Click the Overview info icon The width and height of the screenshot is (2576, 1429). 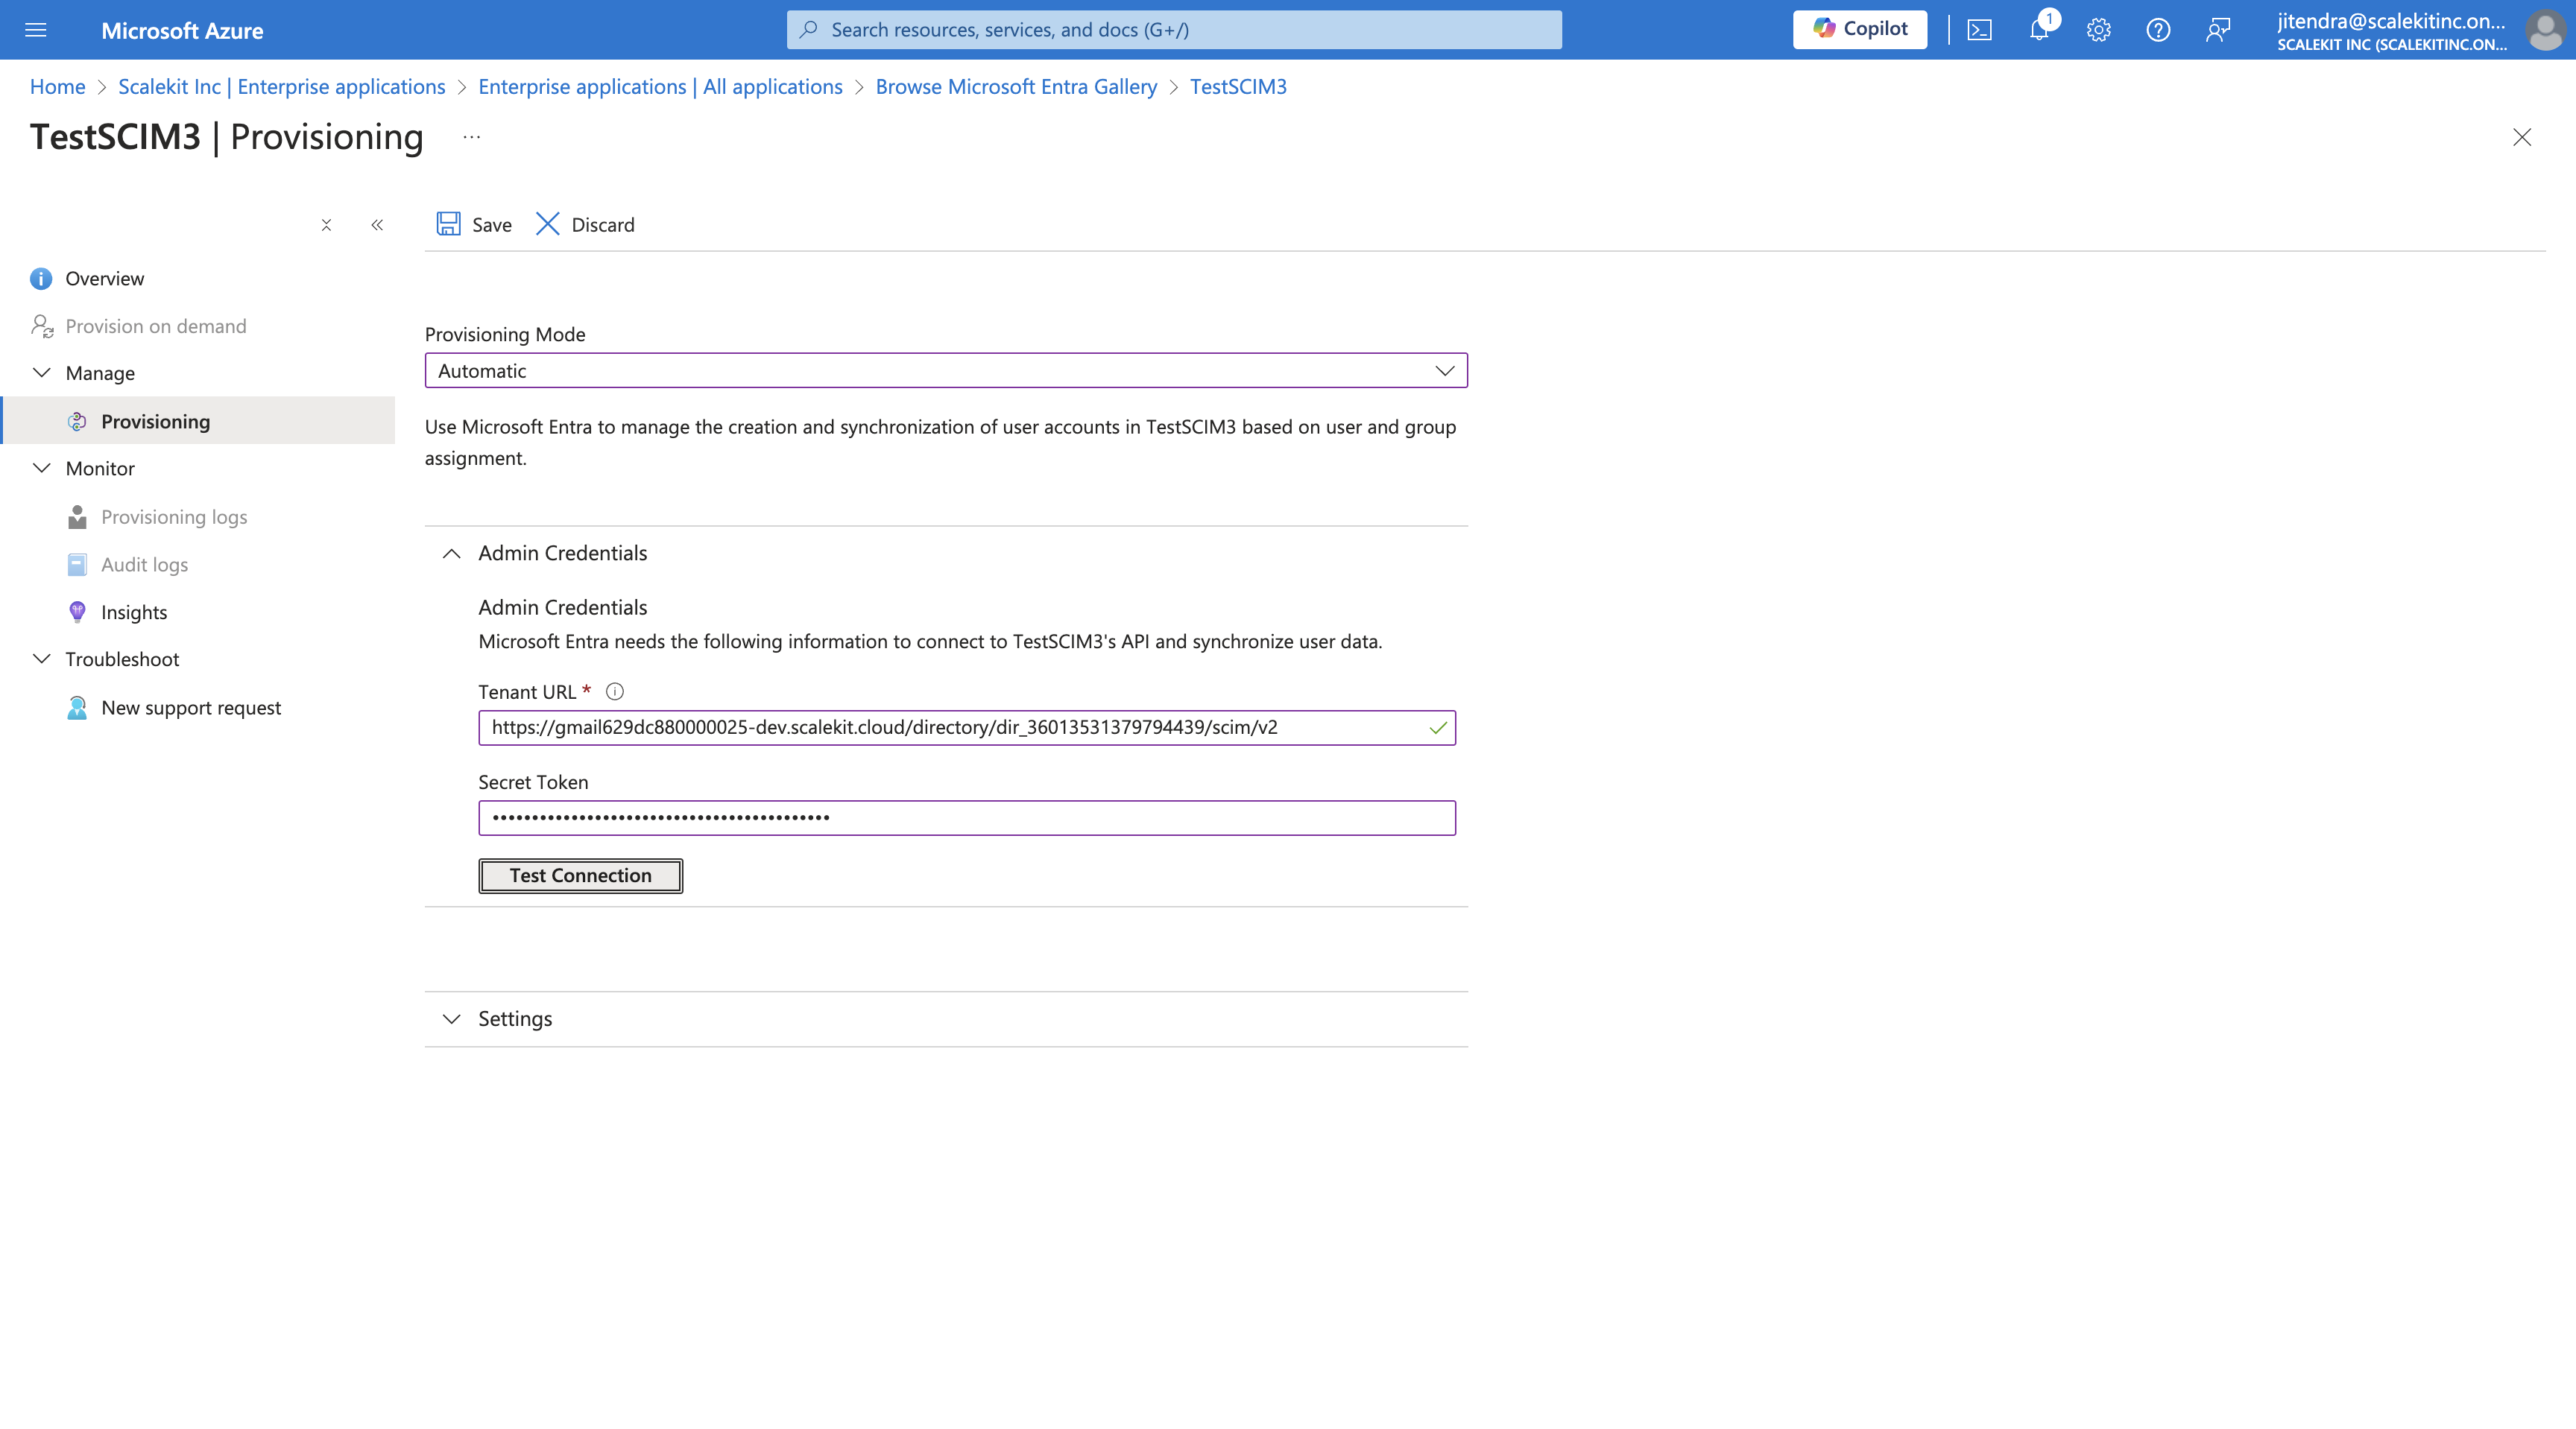(41, 279)
